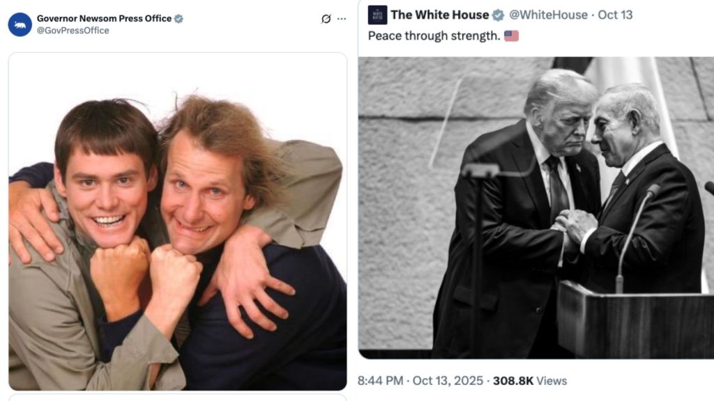Click The White House profile avatar
The width and height of the screenshot is (714, 401).
pyautogui.click(x=377, y=15)
